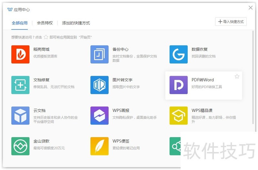Click the description 文档隐私保护，桌面美化助手
The image size is (258, 170).
[x=134, y=117]
